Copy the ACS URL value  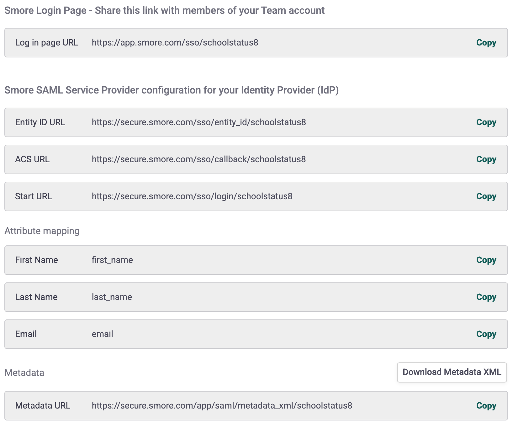[486, 159]
